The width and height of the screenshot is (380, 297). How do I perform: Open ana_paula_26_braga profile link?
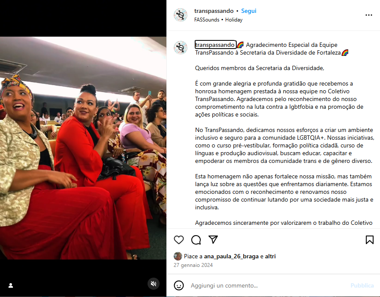click(231, 256)
